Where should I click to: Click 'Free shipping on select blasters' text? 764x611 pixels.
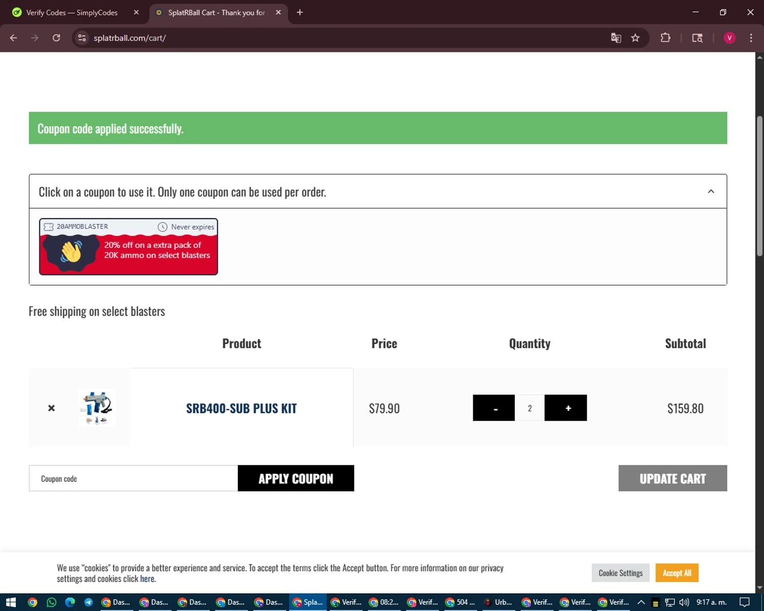coord(97,311)
